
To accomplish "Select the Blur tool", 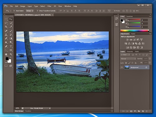I will tap(6, 42).
